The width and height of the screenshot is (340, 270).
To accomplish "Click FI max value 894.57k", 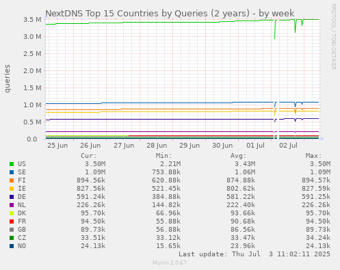I will (x=316, y=180).
